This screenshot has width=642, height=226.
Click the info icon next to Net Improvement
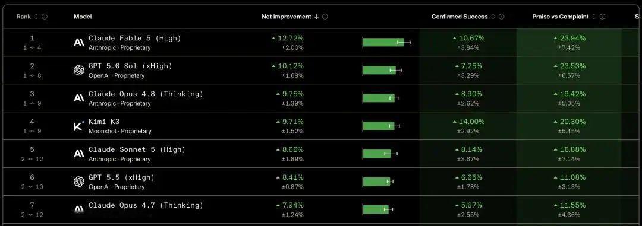(325, 17)
